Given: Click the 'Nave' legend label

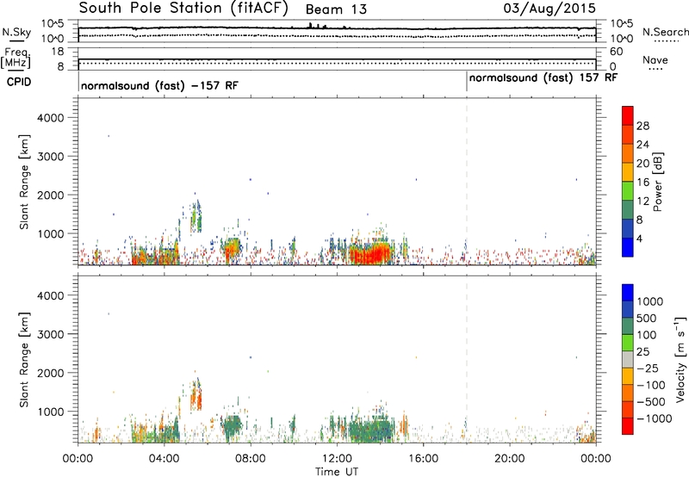Looking at the screenshot, I should 655,59.
